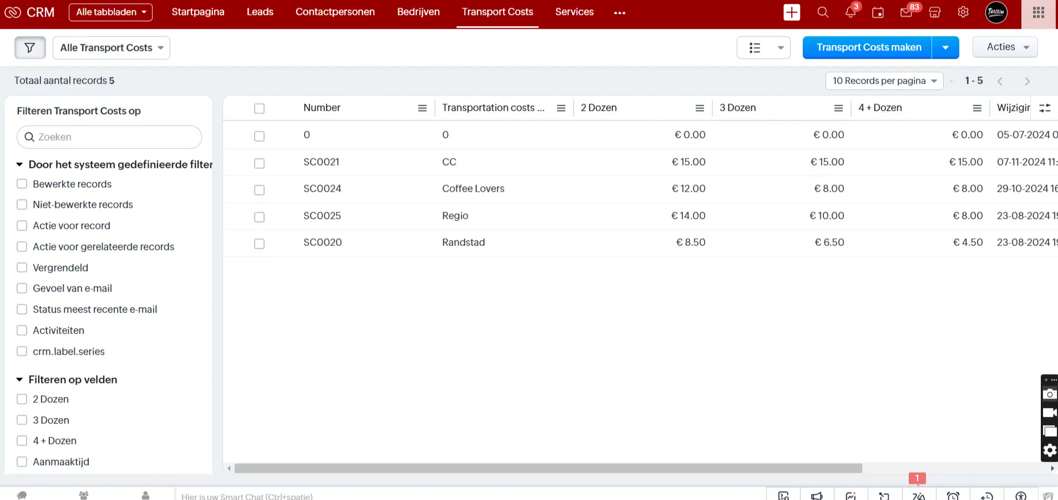Open the translate icon in the bottom bar
Viewport: 1058px width, 500px height.
point(919,495)
